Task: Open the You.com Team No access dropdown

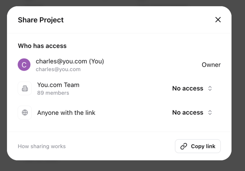Action: 192,89
